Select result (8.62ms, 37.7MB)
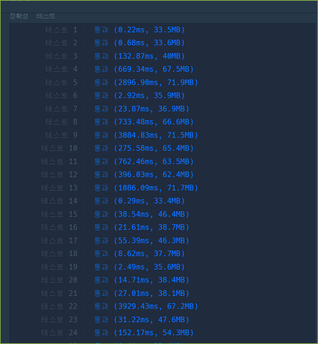318x344 pixels. coord(149,254)
